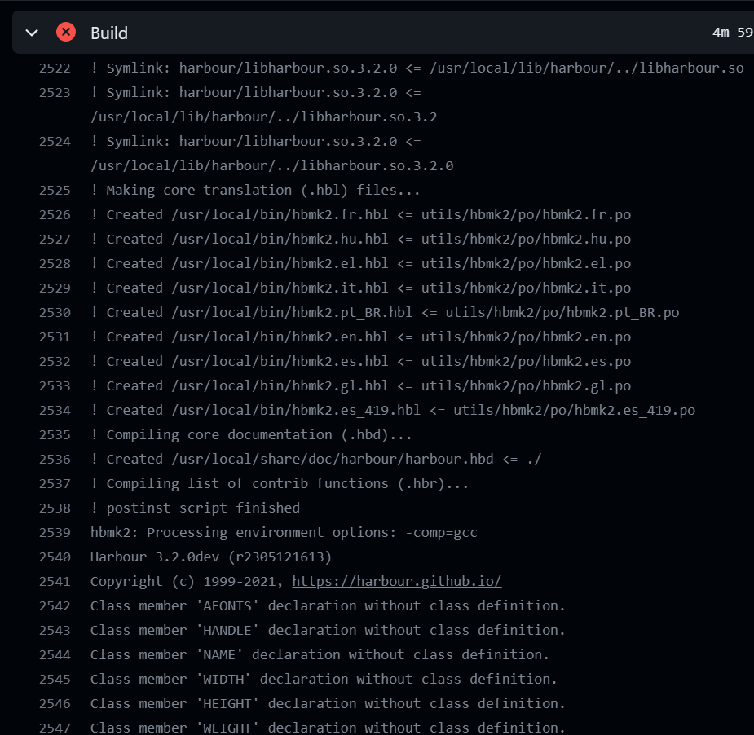
Task: Select log line number 2525
Action: (x=55, y=190)
